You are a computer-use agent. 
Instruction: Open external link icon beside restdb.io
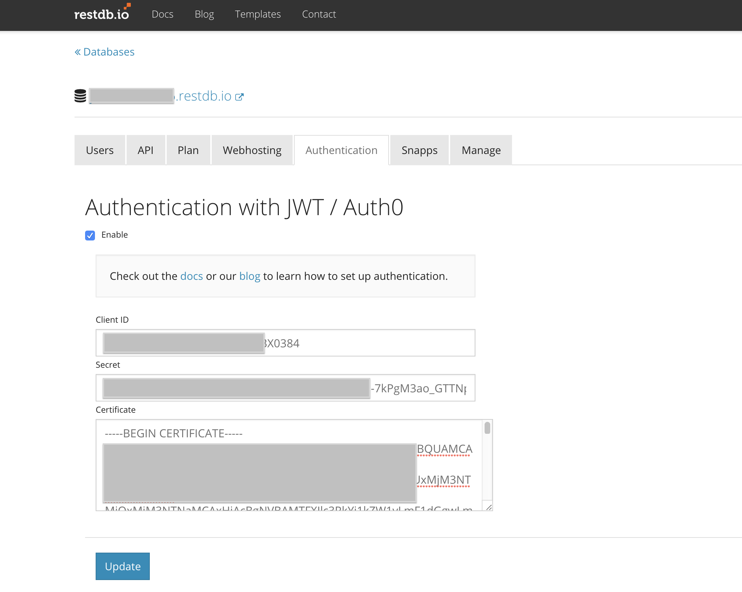239,97
